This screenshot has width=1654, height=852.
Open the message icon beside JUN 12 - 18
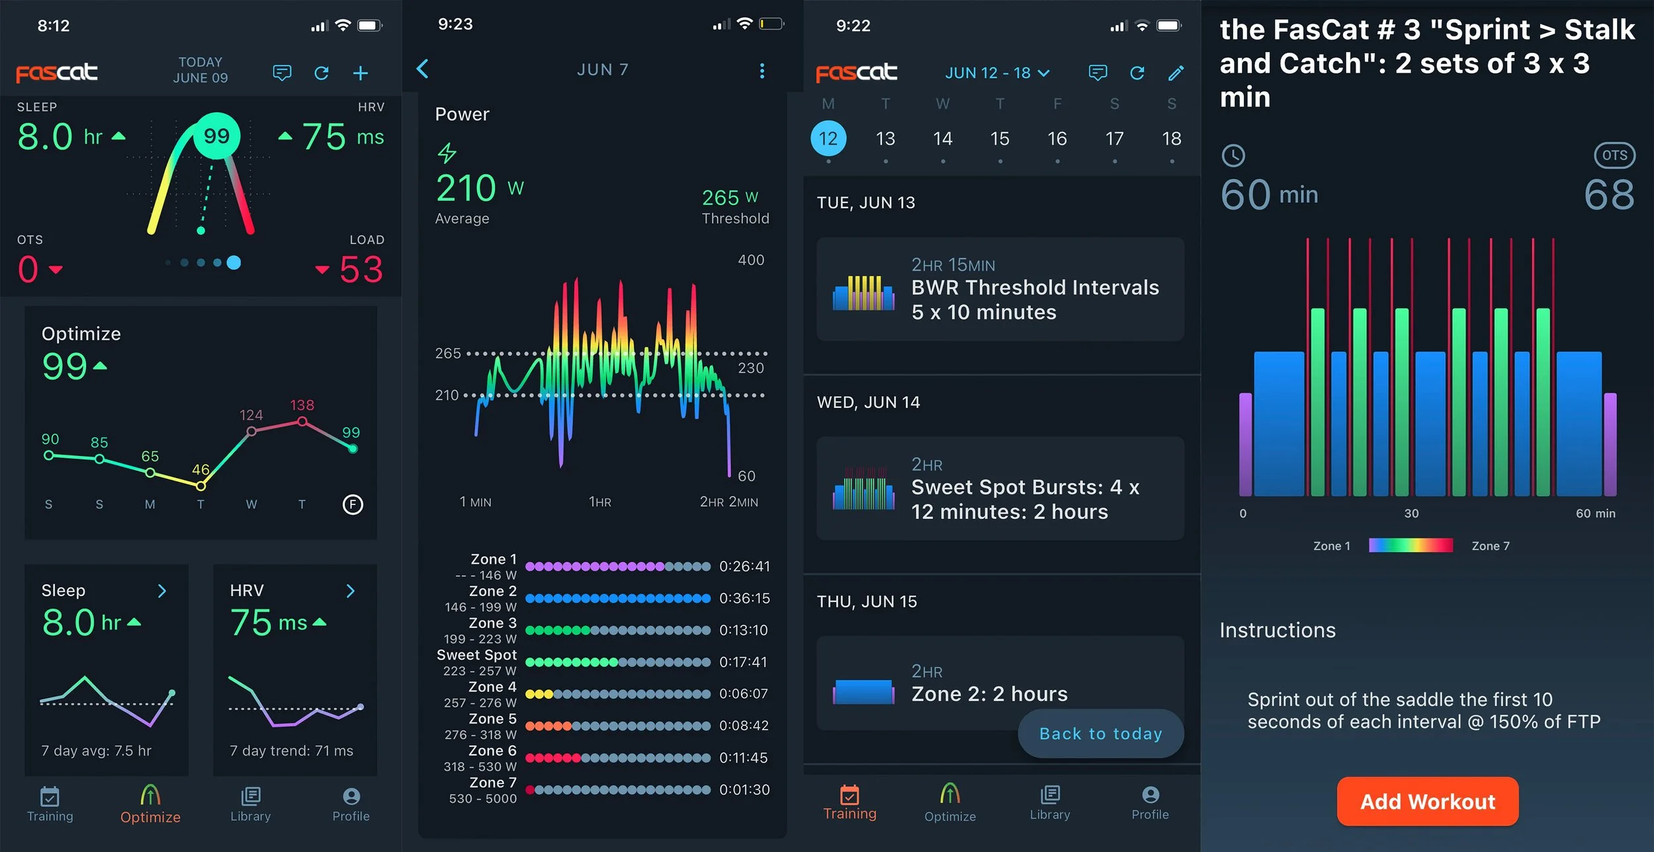[1098, 73]
